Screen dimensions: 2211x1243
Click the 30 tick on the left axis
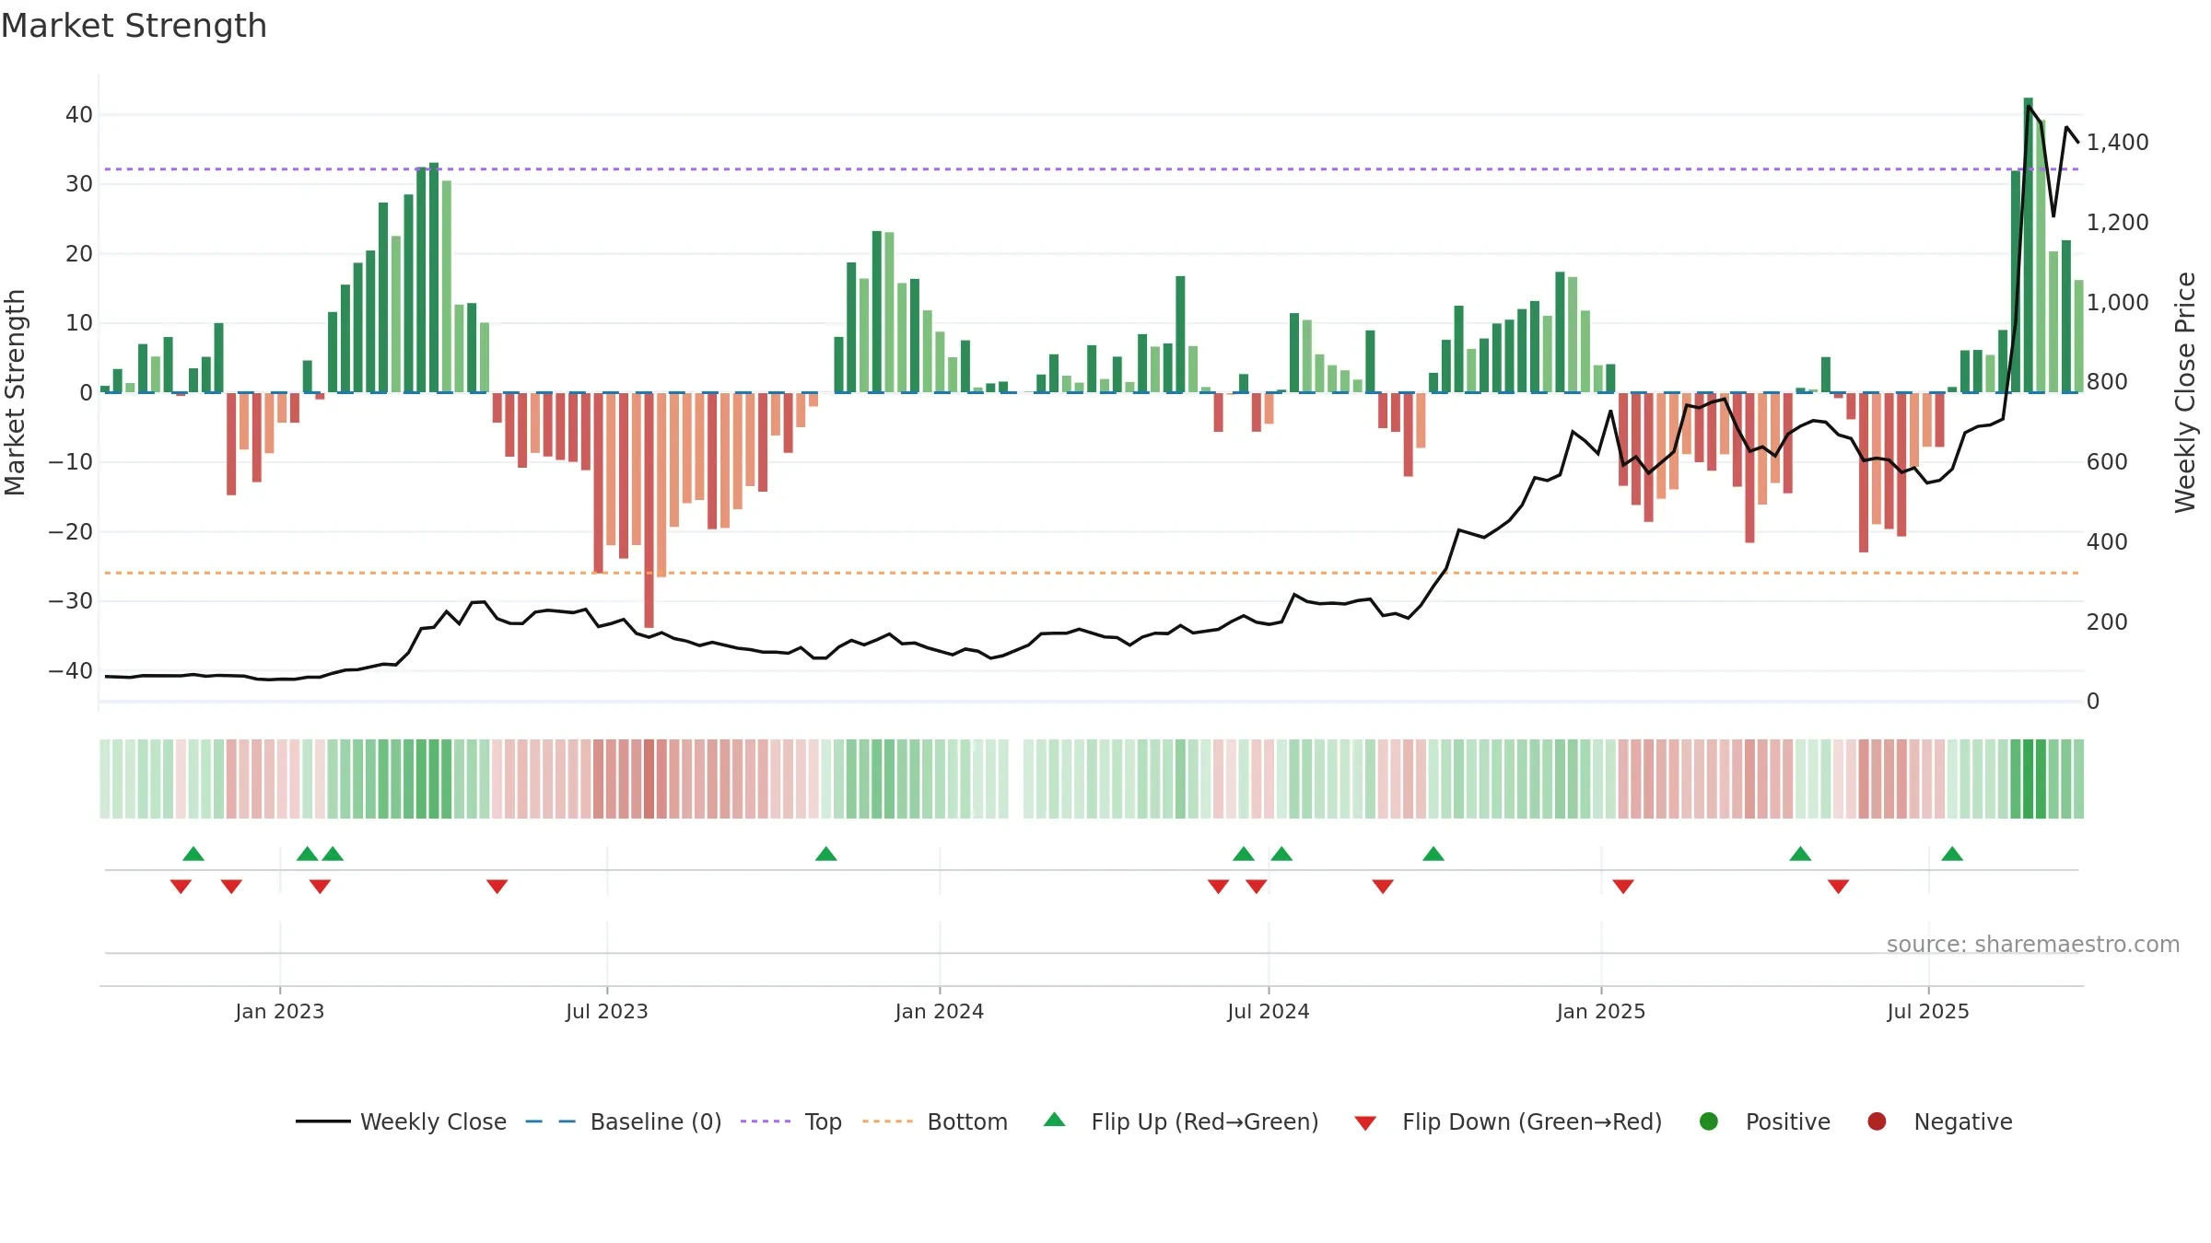79,184
